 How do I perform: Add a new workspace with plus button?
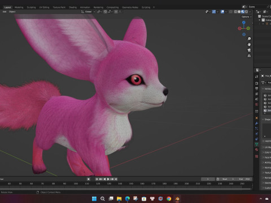pyautogui.click(x=154, y=7)
